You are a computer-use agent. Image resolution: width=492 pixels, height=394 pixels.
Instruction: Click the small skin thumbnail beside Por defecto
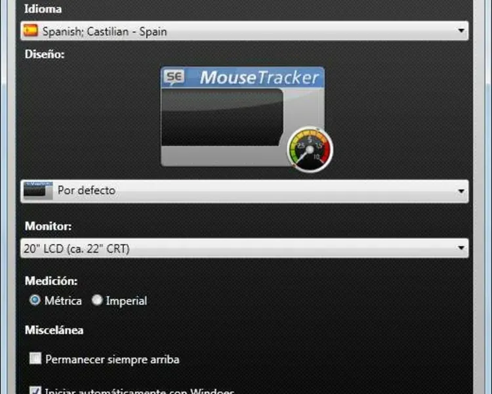click(x=37, y=190)
